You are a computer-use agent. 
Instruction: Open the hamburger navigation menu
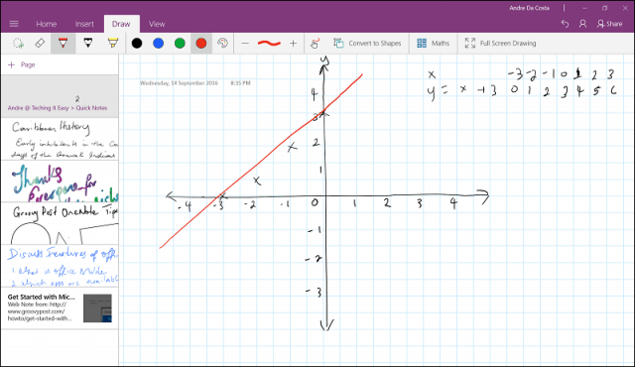point(14,24)
